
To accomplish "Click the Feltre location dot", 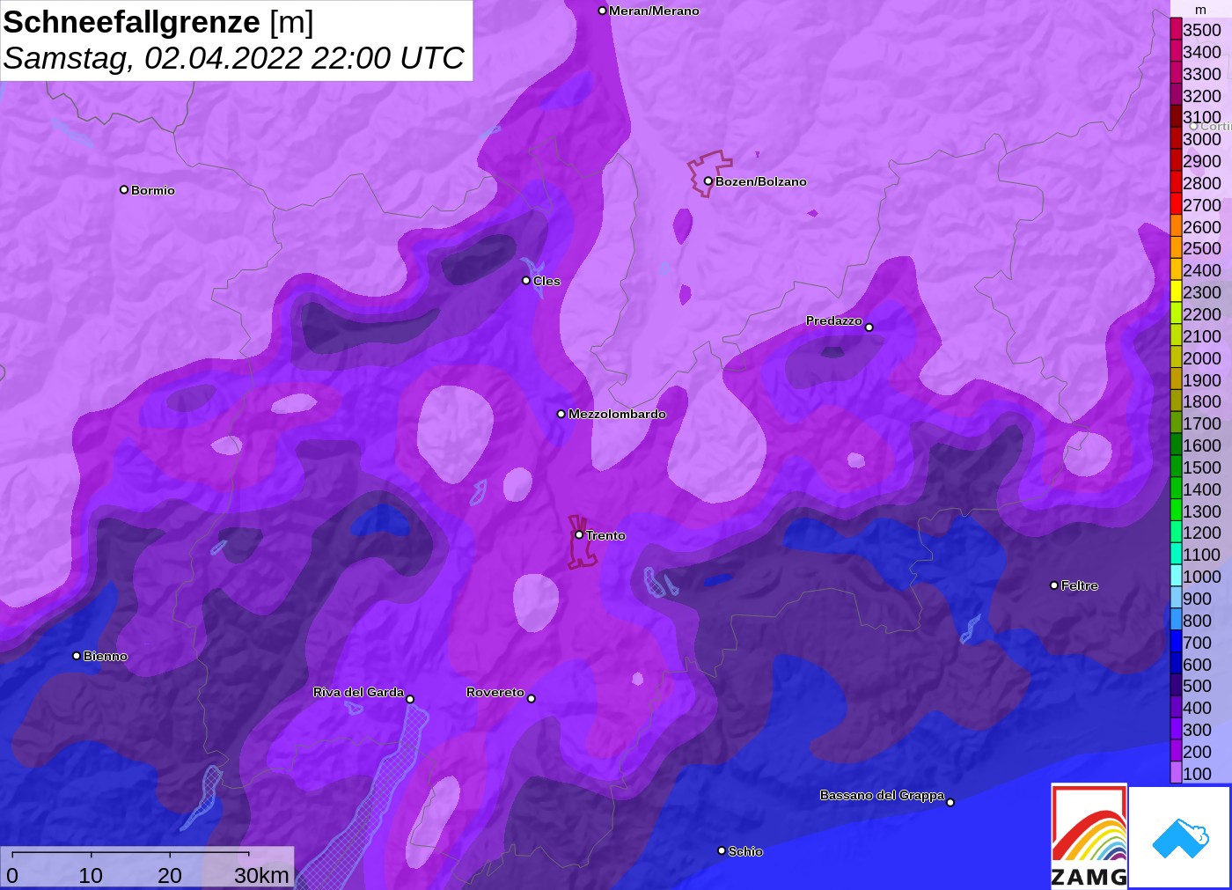I will (1054, 585).
